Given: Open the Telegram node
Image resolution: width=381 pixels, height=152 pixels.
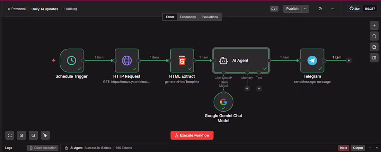Looking at the screenshot, I should (x=312, y=60).
